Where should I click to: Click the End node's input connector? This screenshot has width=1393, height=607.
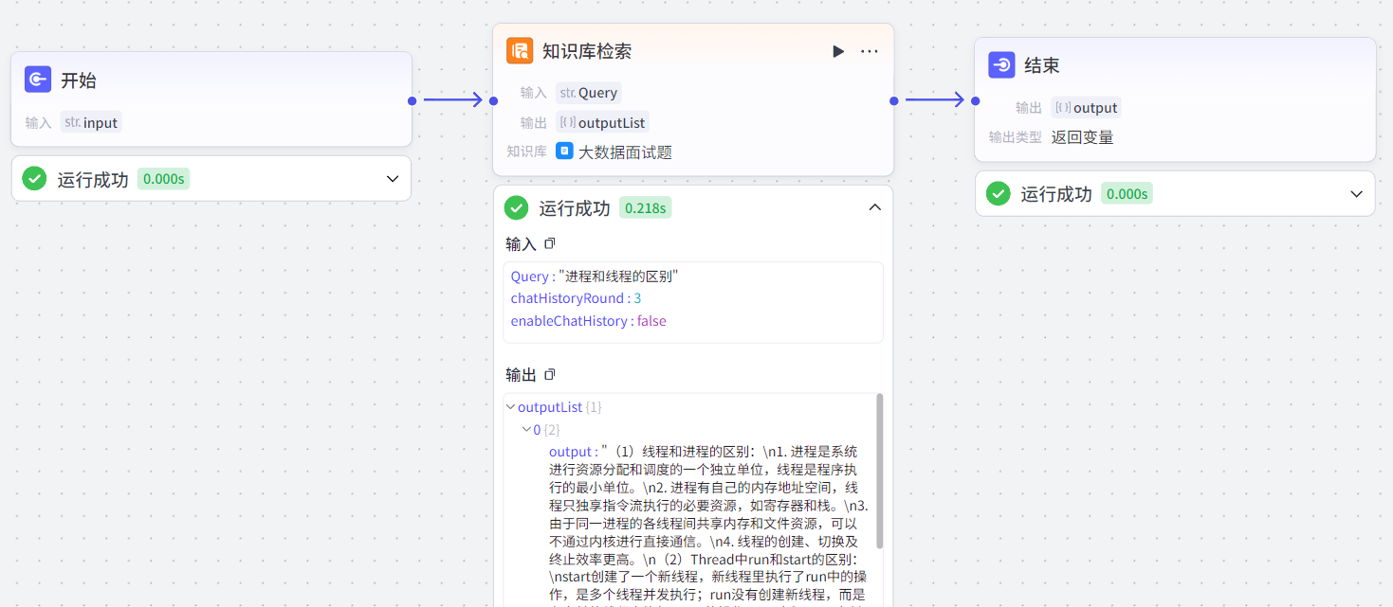(975, 100)
